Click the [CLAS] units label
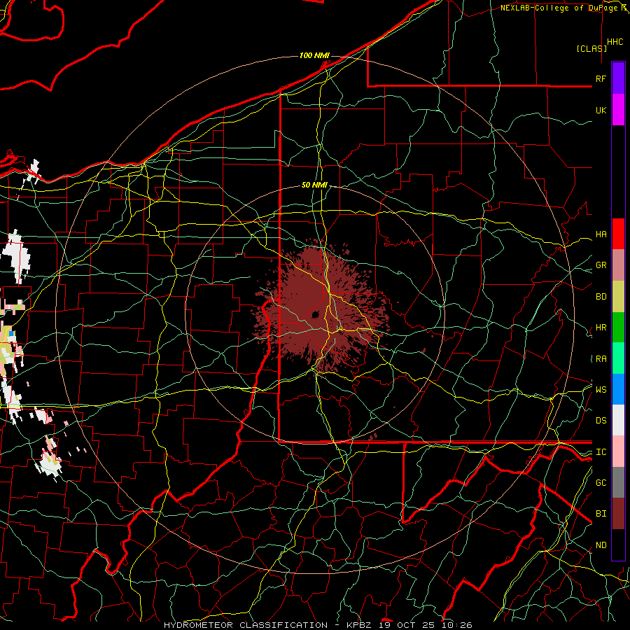 pos(591,48)
